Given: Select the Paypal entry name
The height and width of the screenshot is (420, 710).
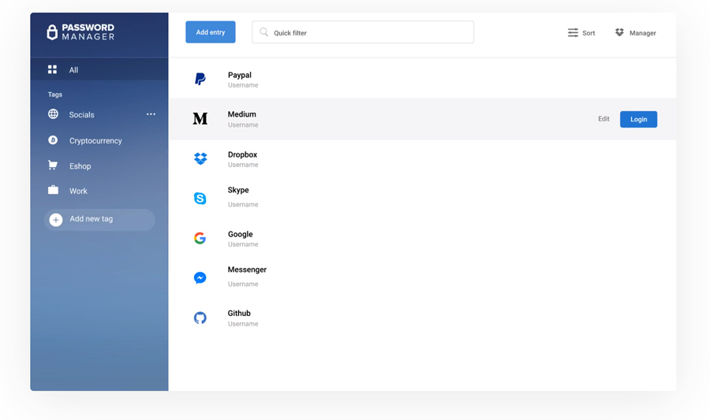Looking at the screenshot, I should tap(240, 75).
